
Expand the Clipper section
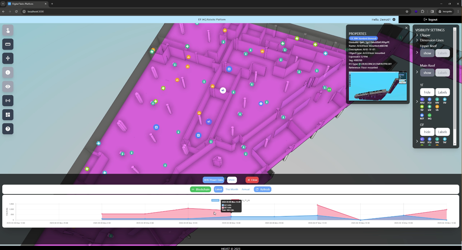(x=417, y=35)
